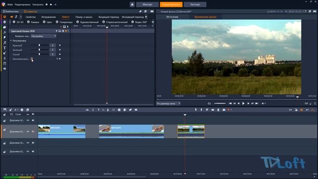Open the PiP view options in the preview

[308, 103]
